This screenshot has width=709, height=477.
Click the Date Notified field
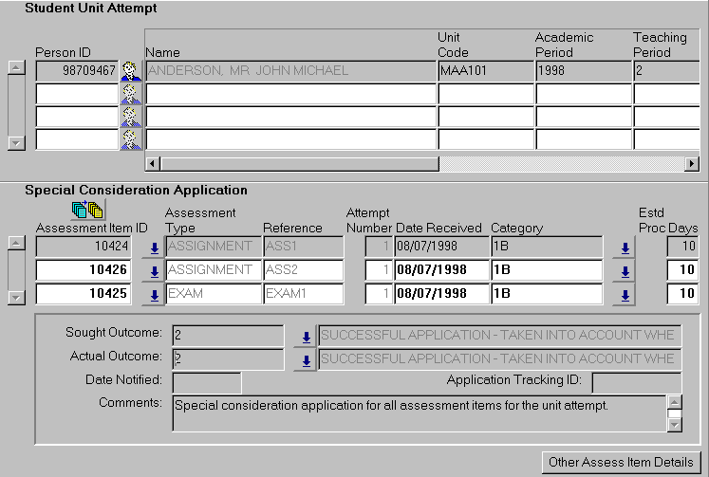click(206, 382)
